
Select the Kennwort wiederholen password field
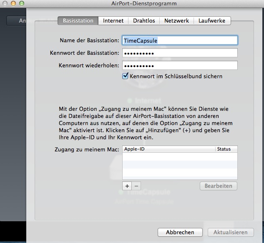[x=179, y=66]
